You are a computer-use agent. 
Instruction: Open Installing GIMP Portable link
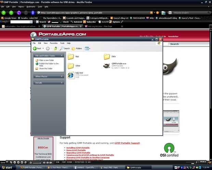click(x=78, y=148)
